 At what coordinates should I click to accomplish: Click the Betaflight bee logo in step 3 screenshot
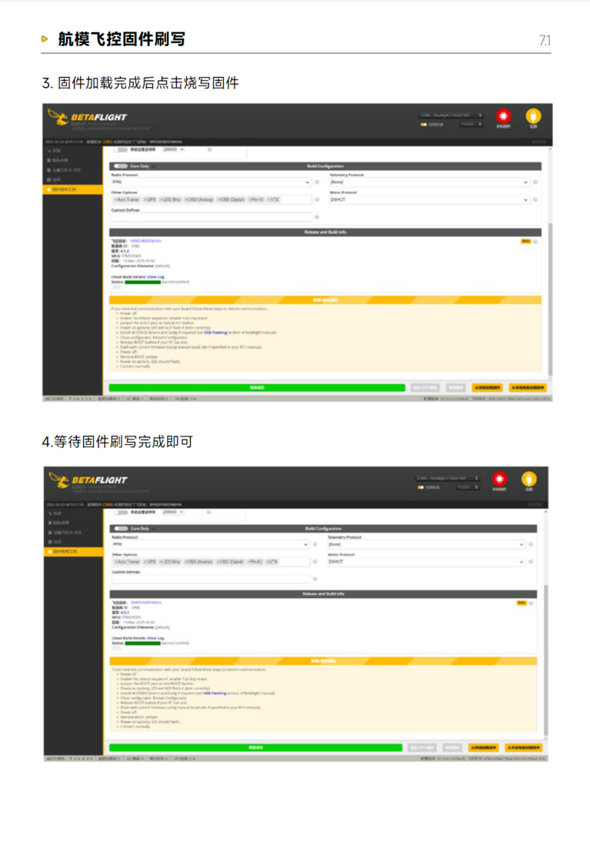(x=58, y=117)
